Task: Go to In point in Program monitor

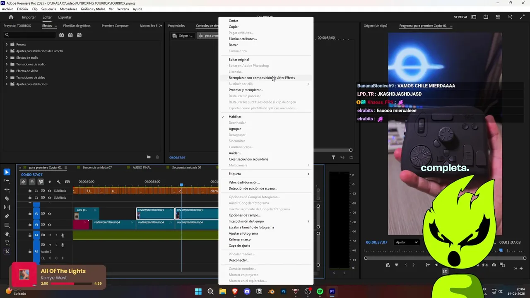Action: [428, 265]
